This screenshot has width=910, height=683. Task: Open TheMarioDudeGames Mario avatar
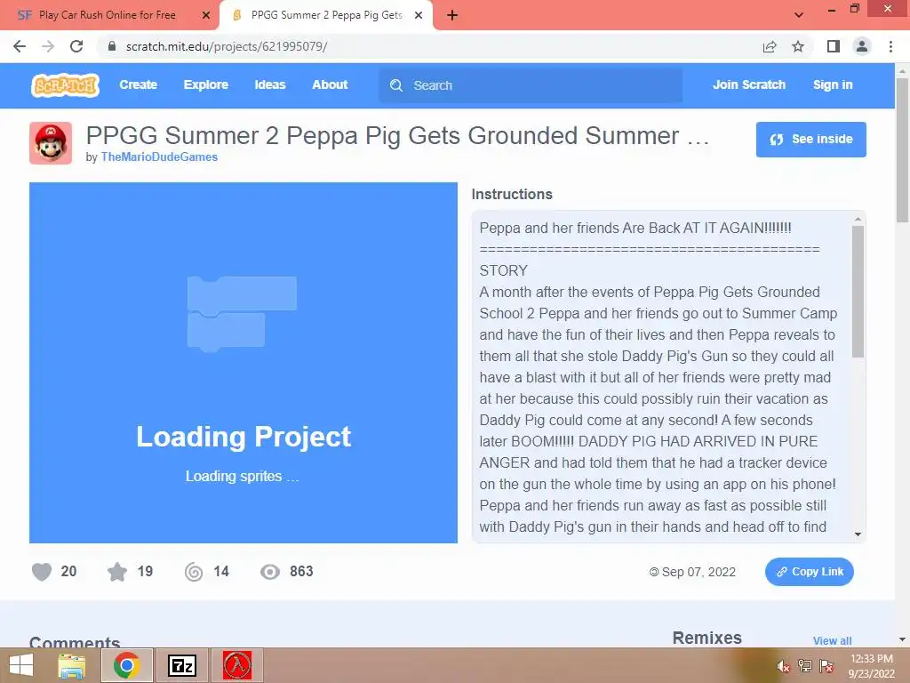(x=51, y=143)
